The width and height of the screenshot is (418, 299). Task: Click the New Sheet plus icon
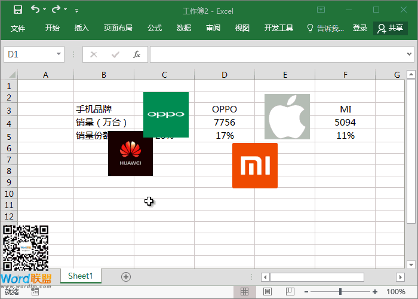click(126, 277)
